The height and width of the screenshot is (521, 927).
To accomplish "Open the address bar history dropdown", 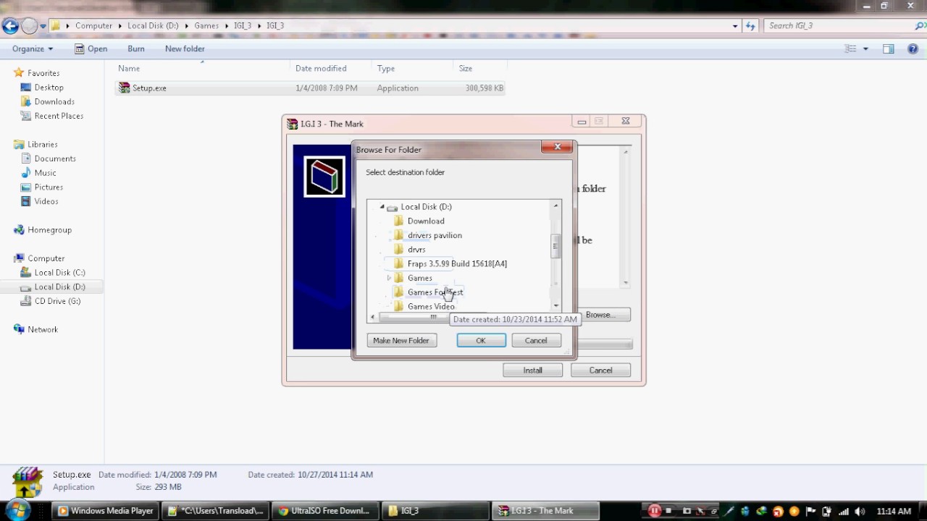I will point(735,26).
